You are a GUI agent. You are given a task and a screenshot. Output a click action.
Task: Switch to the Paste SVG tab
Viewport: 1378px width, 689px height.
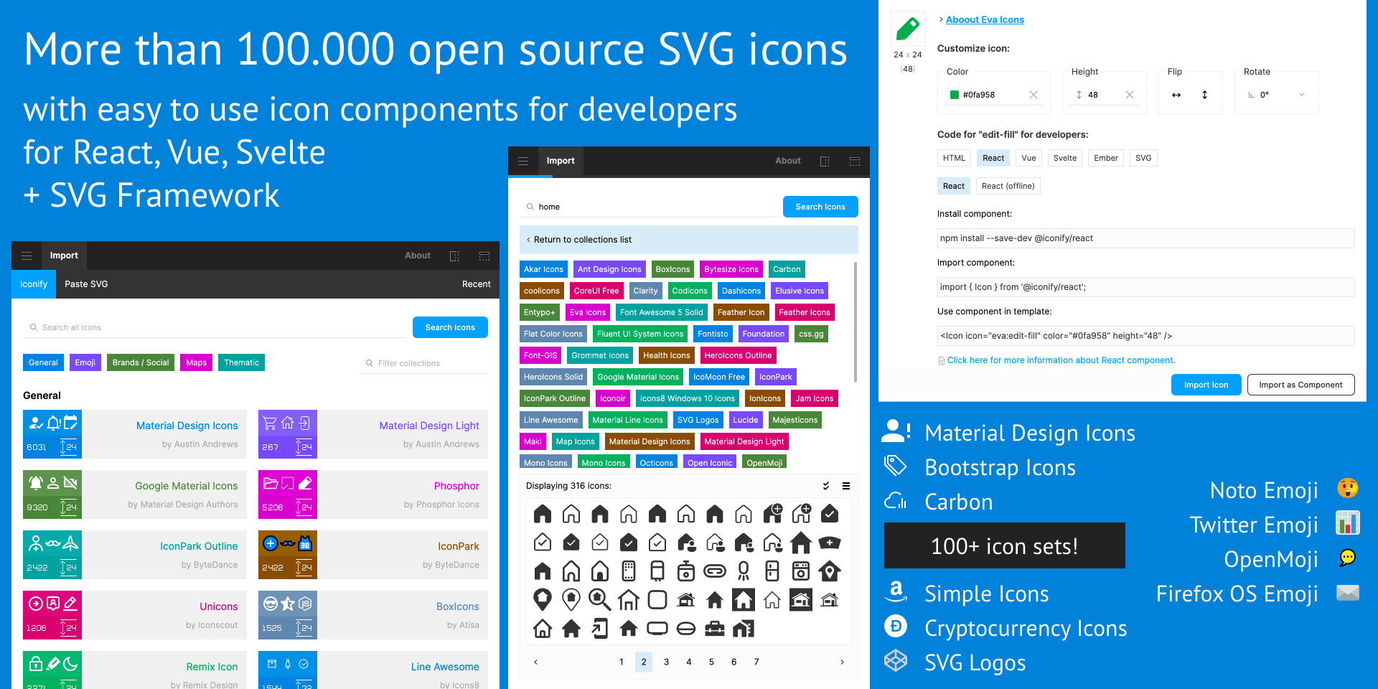pyautogui.click(x=86, y=284)
